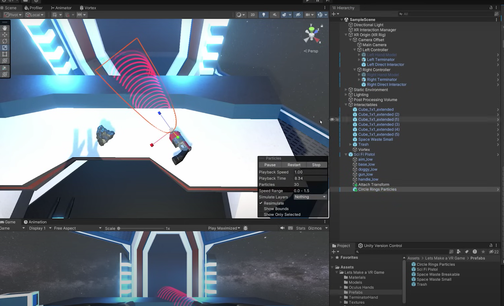Select the Move tool
The height and width of the screenshot is (306, 504).
pos(5,35)
